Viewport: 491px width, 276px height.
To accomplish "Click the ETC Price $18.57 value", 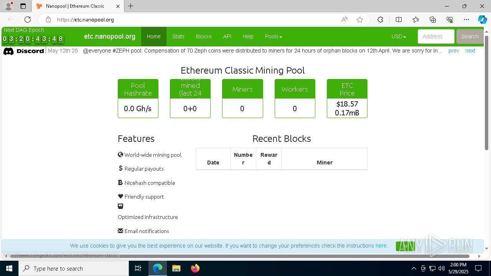I will (x=347, y=104).
